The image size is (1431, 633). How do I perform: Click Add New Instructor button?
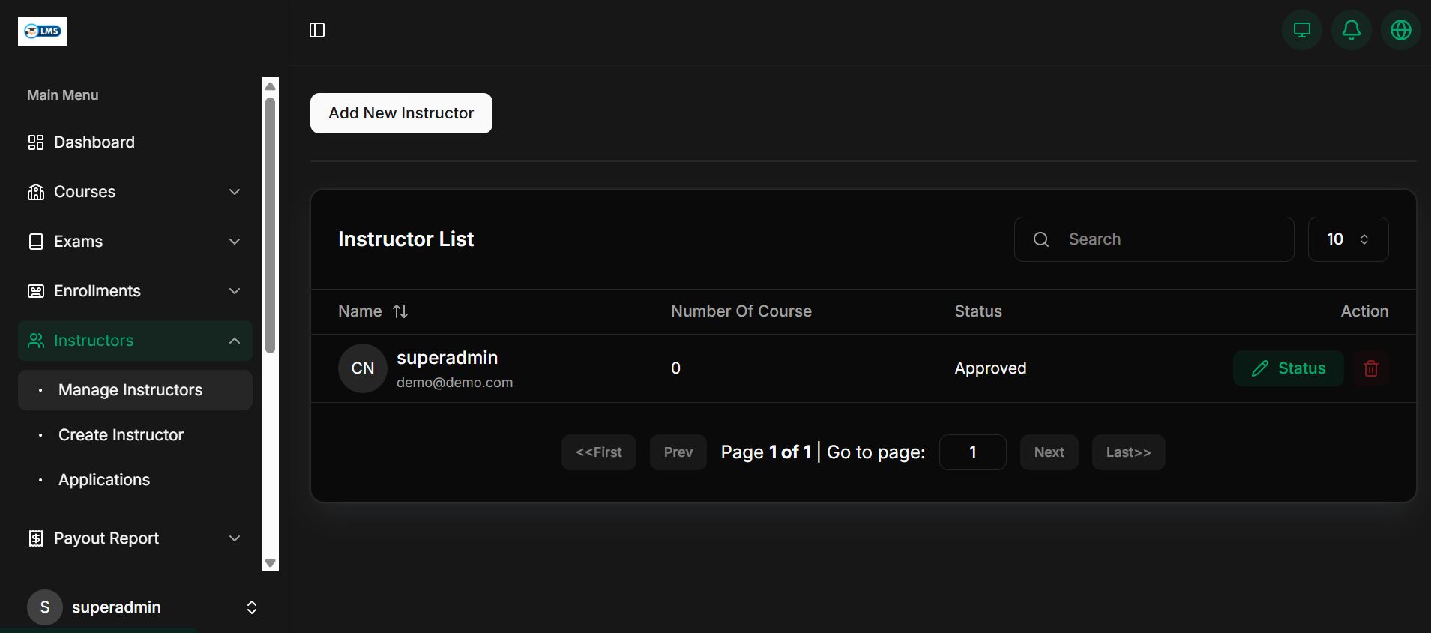[401, 113]
